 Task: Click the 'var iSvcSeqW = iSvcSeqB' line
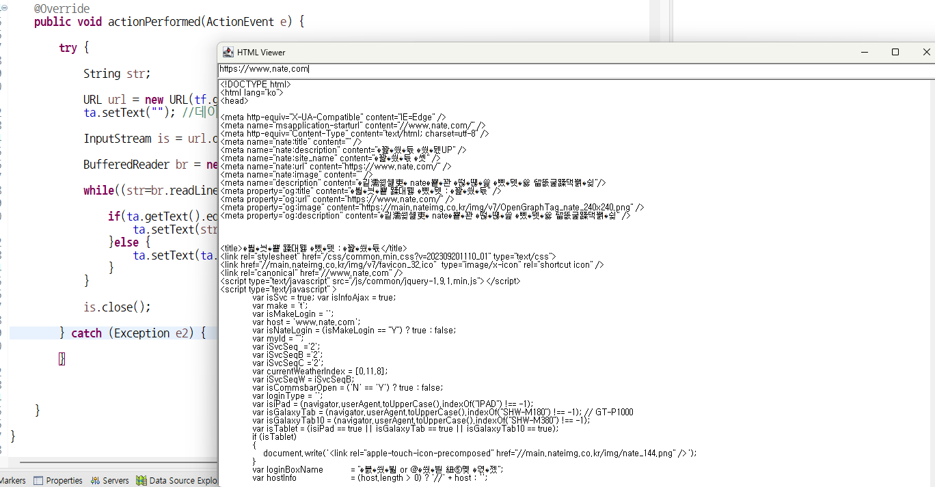(304, 379)
